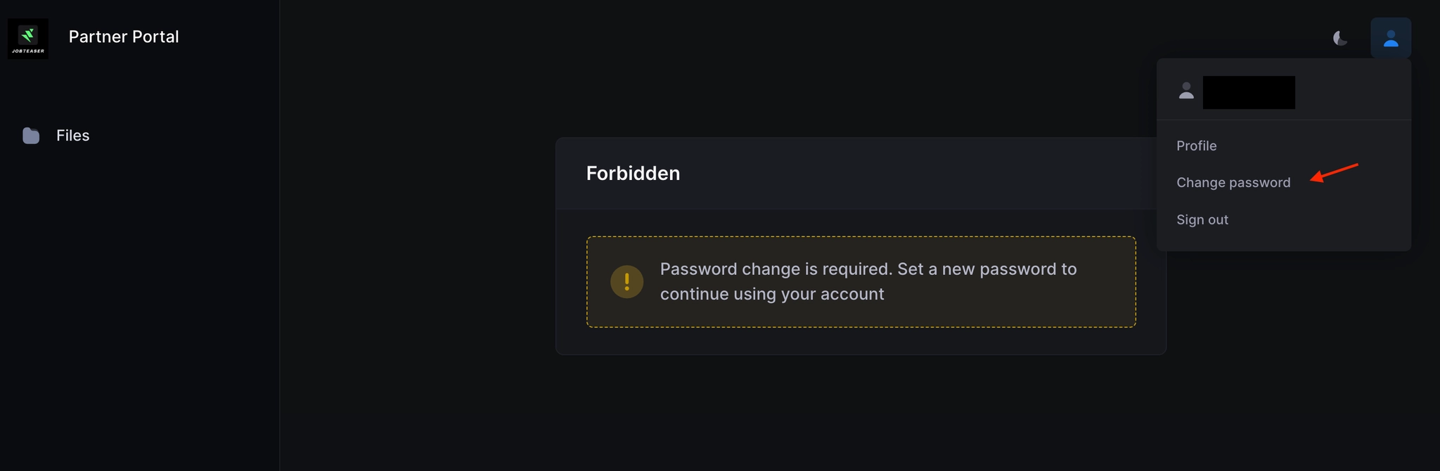
Task: Toggle dark mode with the moon icon
Action: [x=1340, y=38]
